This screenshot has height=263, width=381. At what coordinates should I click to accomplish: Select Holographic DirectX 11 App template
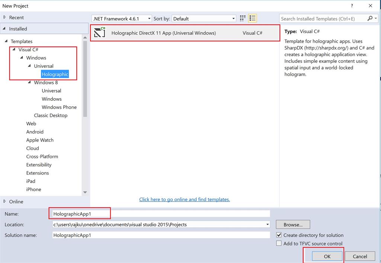(185, 33)
